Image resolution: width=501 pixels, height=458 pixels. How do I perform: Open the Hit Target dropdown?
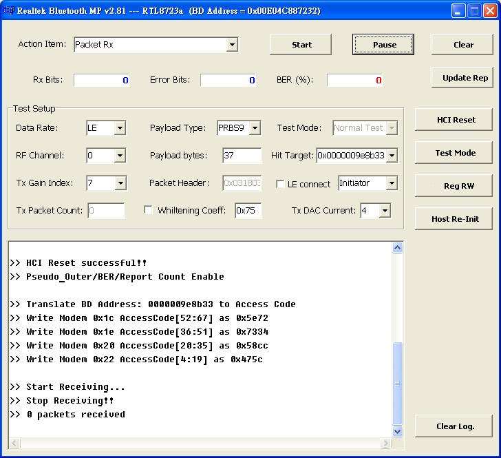(x=392, y=156)
